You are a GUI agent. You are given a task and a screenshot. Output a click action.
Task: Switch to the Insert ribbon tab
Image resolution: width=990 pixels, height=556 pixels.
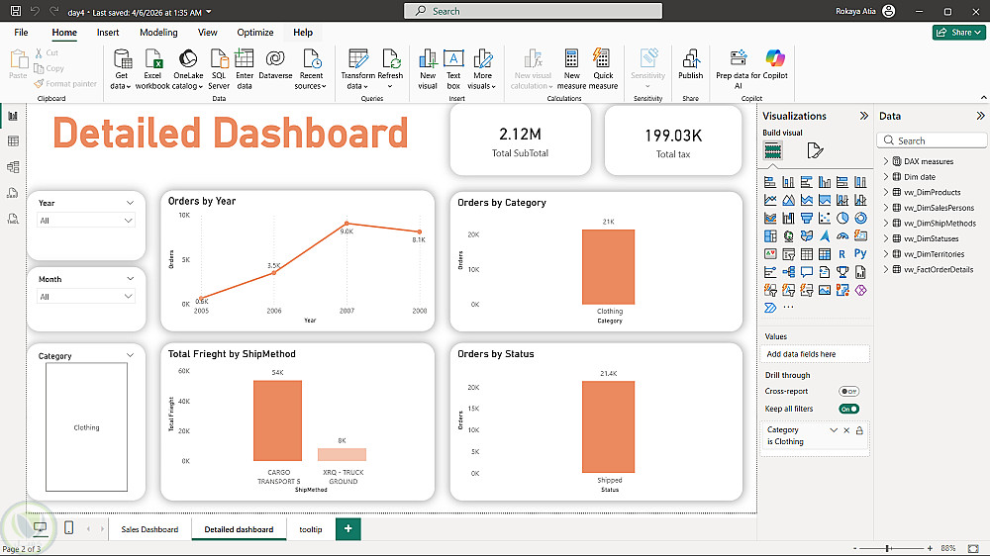point(108,33)
